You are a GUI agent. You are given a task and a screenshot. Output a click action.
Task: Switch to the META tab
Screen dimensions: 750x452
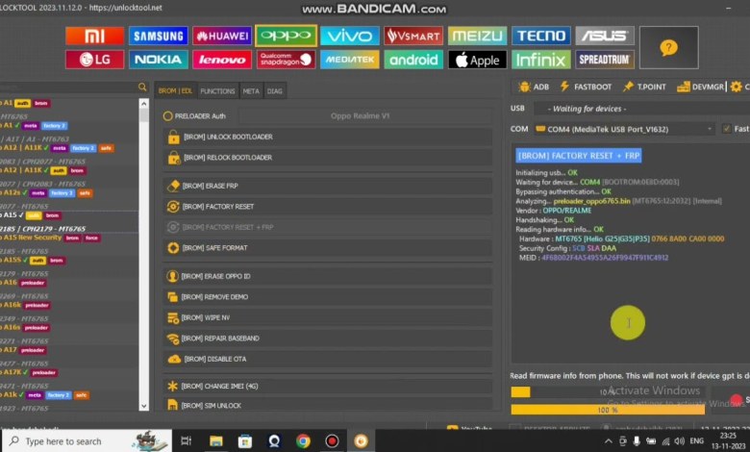coord(251,90)
